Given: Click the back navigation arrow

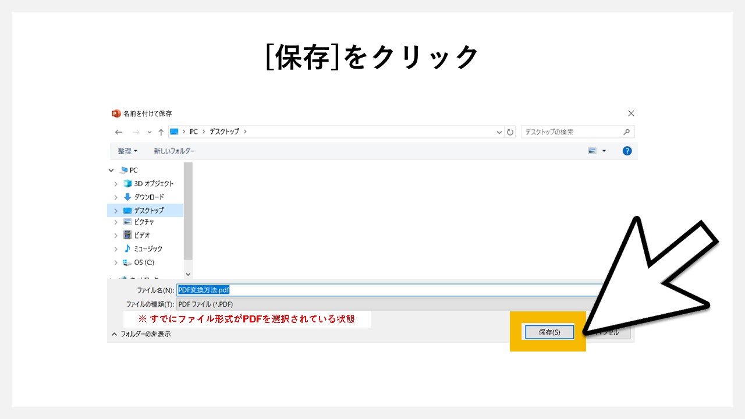Looking at the screenshot, I should [x=118, y=132].
